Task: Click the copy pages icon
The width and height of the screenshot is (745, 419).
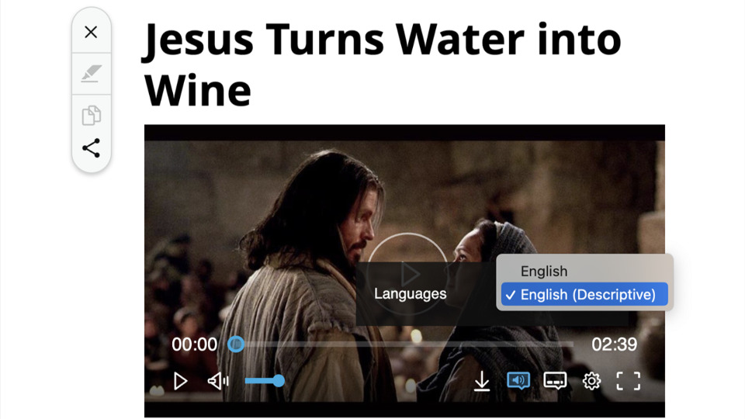Action: coord(92,115)
